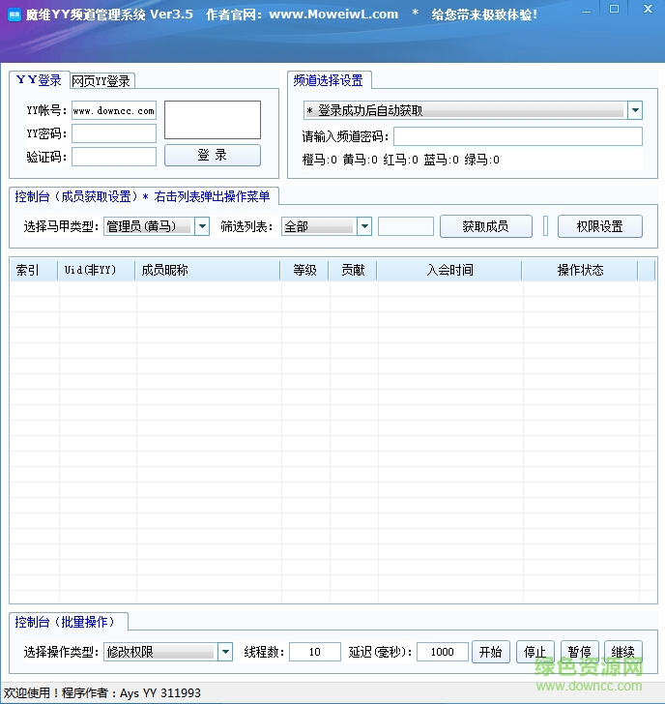Sort by the Uid(非YY) column header
665x704 pixels.
[x=97, y=270]
